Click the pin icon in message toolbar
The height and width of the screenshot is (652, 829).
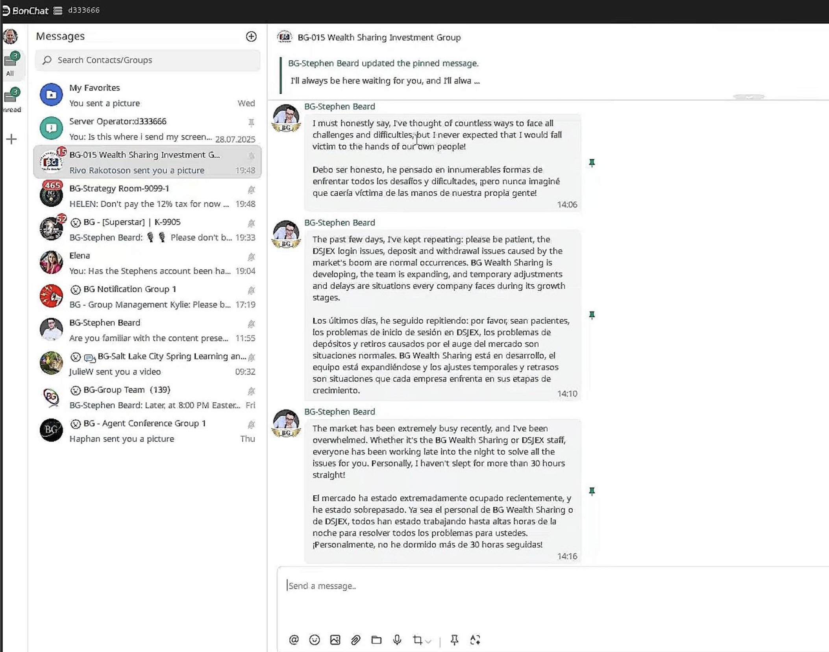454,640
